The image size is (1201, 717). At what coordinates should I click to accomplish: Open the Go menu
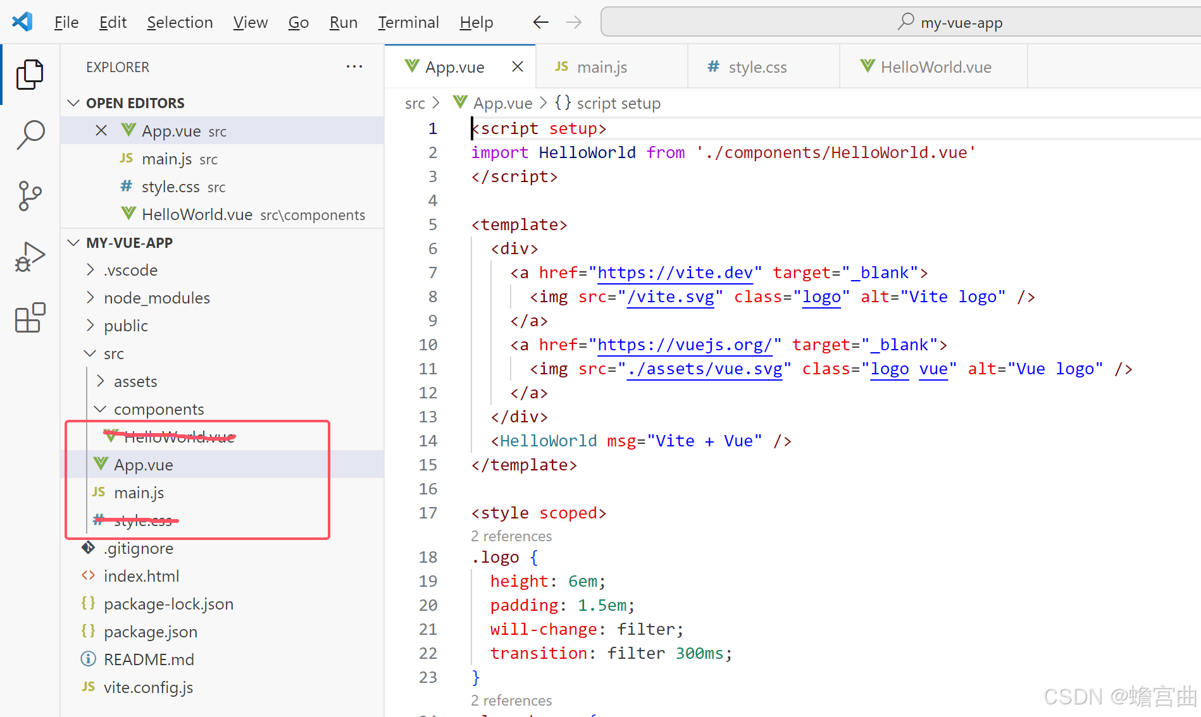click(x=298, y=22)
